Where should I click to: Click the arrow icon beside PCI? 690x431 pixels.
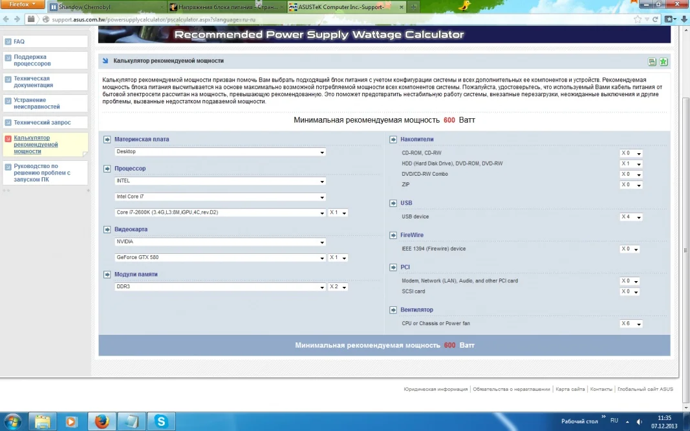click(x=393, y=268)
